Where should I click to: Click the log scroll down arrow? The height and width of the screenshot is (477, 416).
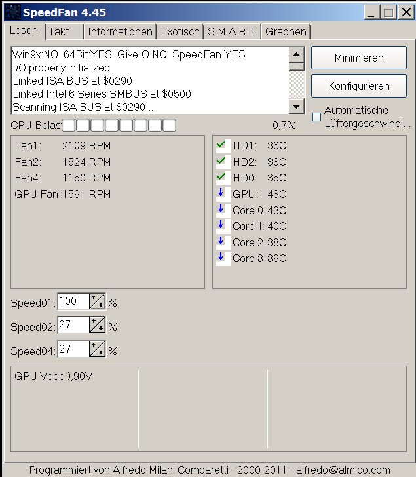[x=297, y=106]
